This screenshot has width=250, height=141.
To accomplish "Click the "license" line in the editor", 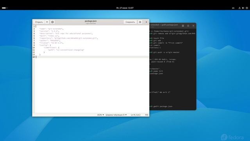I will 51,43.
